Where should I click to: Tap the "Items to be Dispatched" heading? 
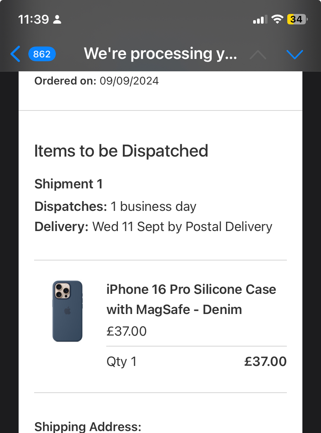[121, 151]
